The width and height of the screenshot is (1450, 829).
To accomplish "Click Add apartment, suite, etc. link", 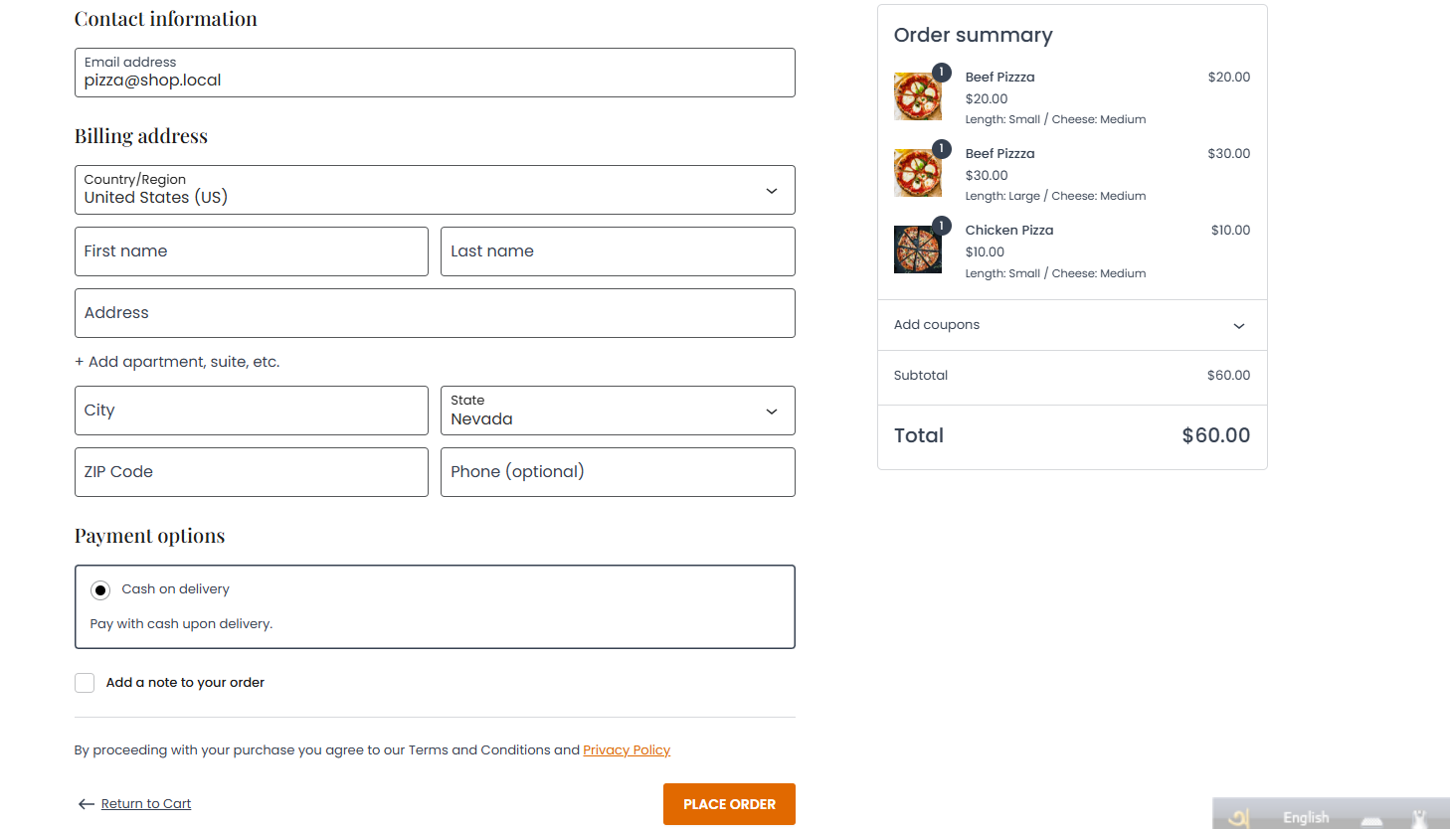I will pyautogui.click(x=177, y=362).
